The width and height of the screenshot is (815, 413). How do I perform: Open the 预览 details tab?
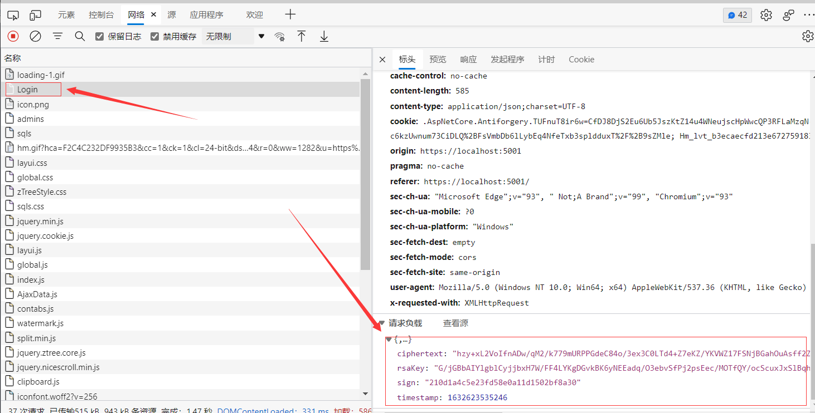pos(438,60)
